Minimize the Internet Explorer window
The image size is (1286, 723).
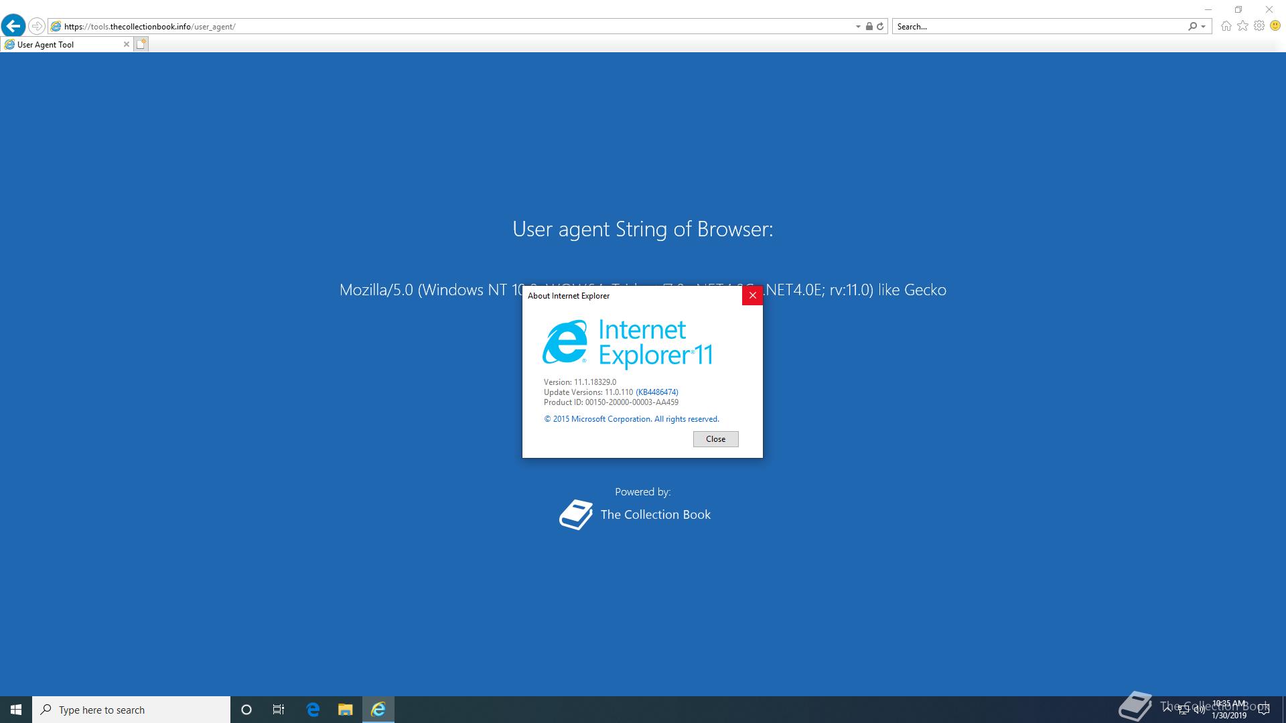1208,9
